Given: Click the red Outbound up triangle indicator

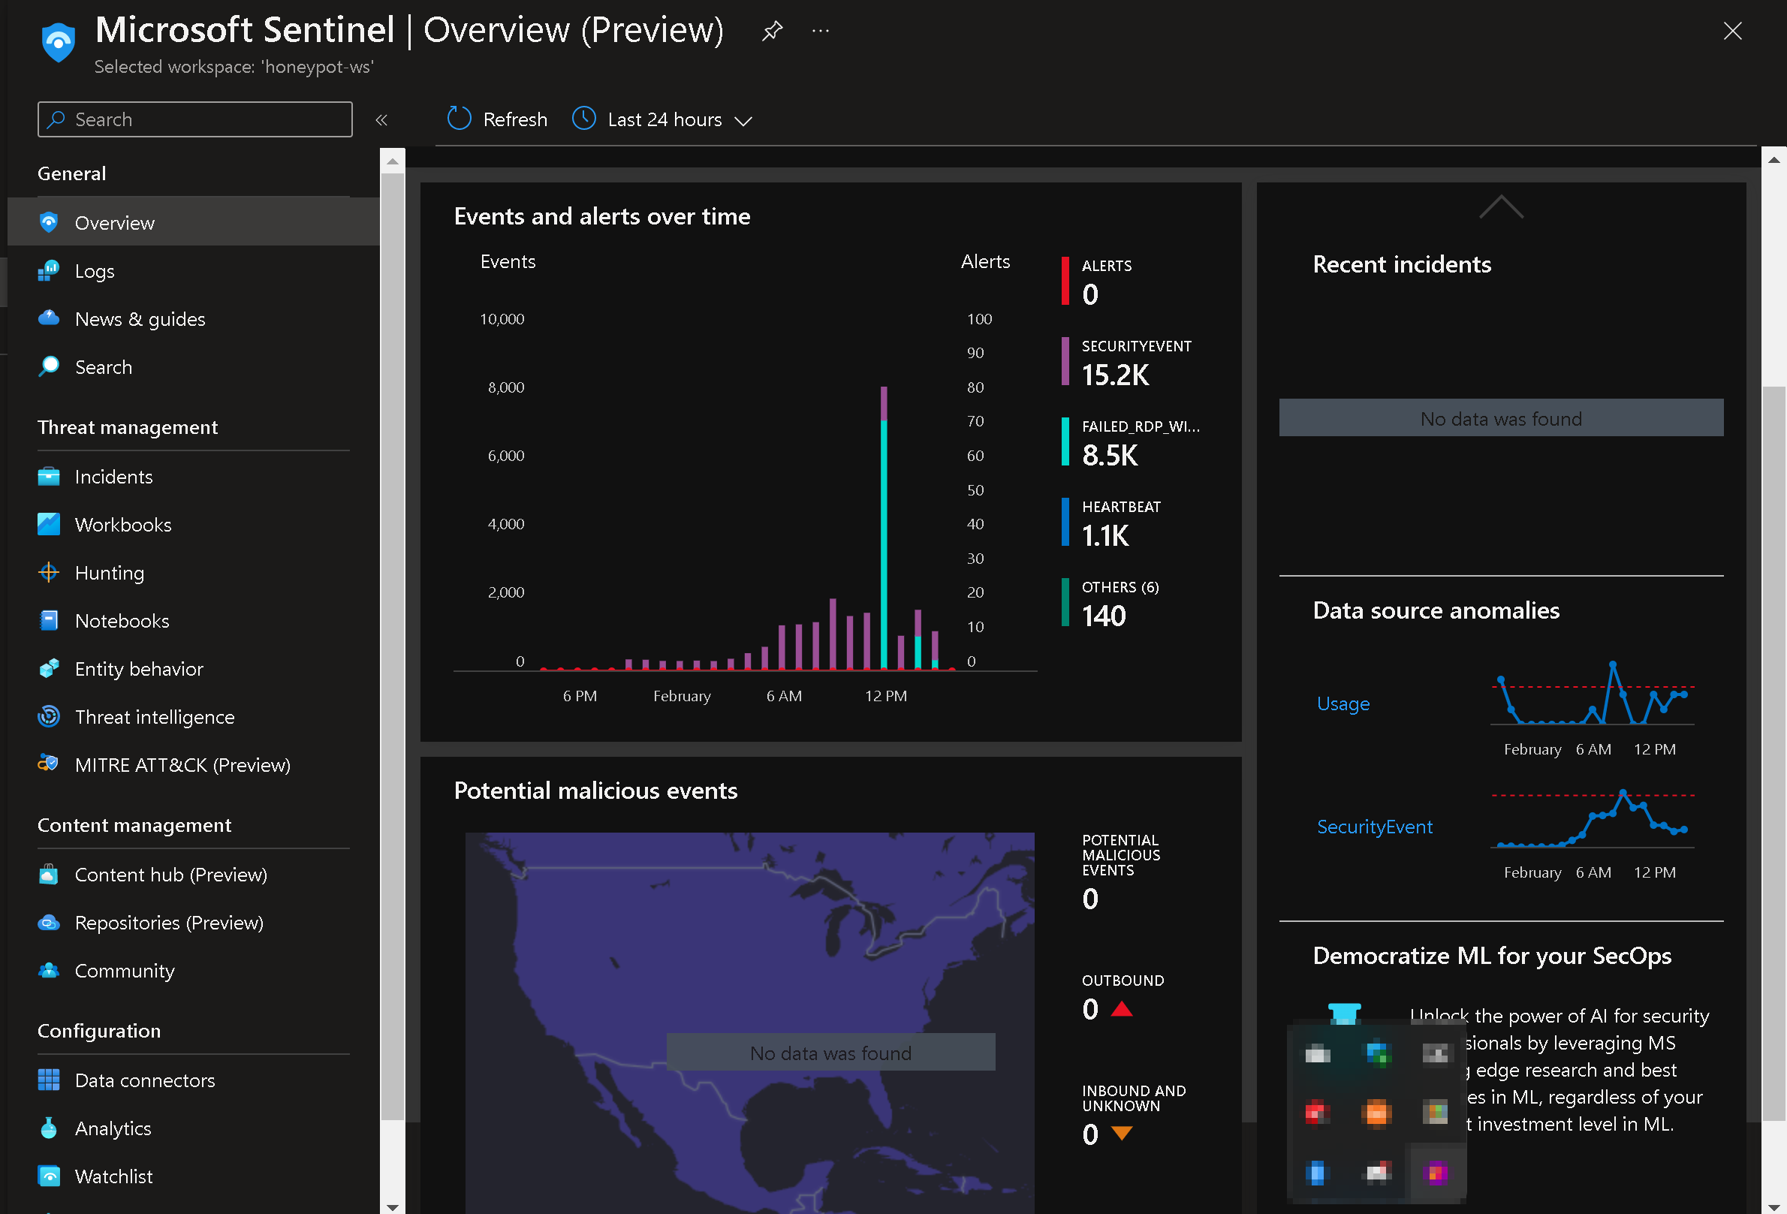Looking at the screenshot, I should (x=1122, y=1008).
